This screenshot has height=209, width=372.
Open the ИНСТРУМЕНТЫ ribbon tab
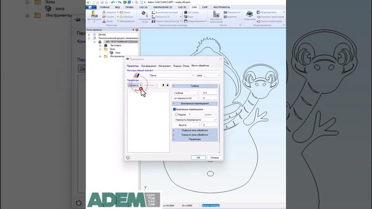click(221, 8)
